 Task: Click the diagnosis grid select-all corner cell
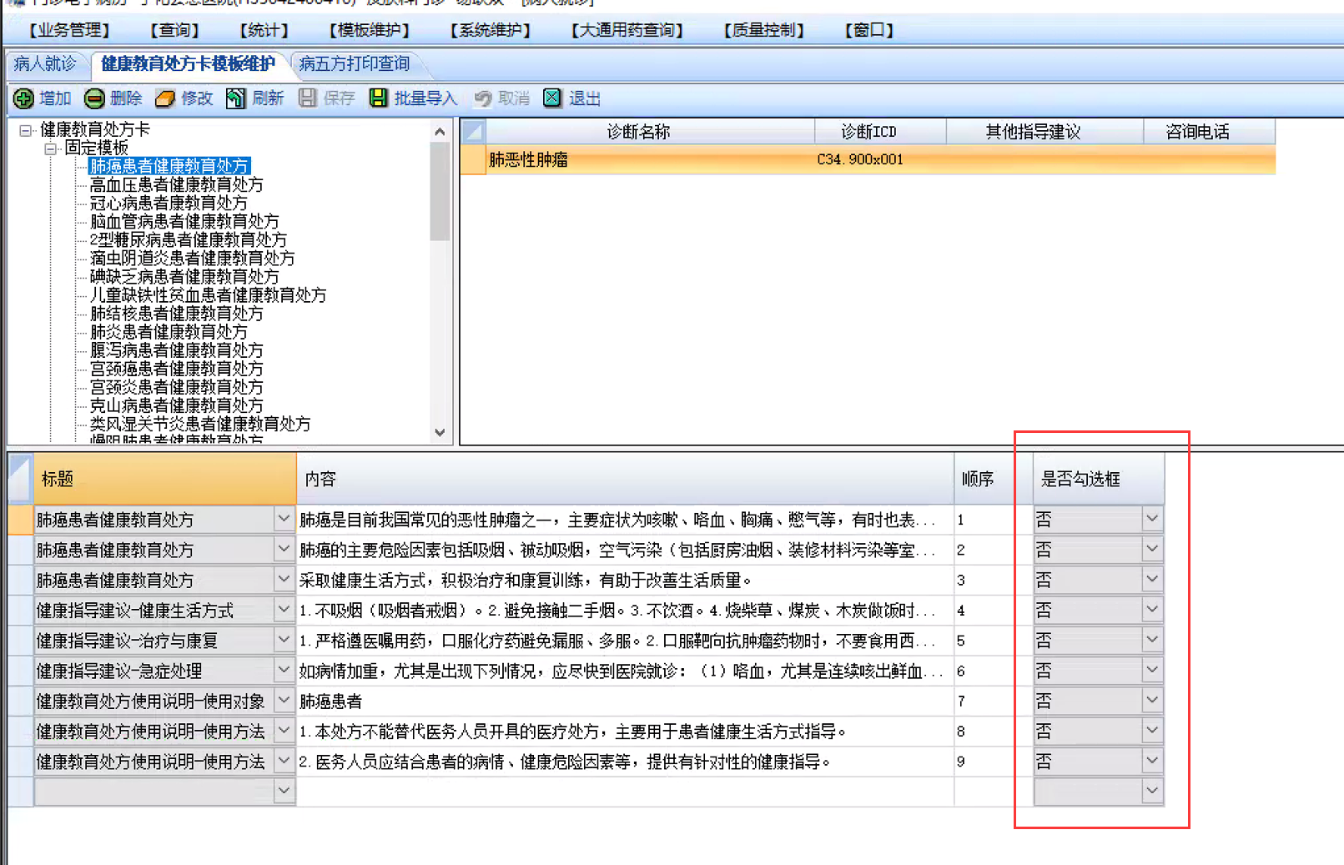(x=473, y=132)
